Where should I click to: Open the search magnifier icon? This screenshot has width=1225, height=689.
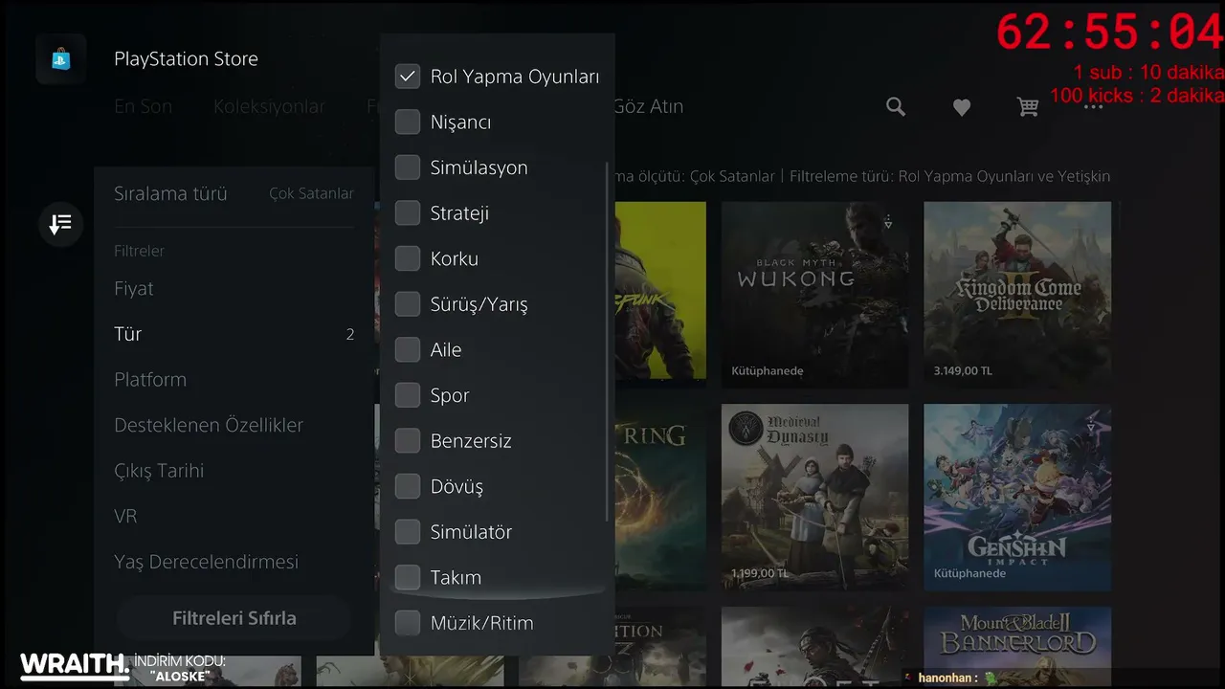click(896, 107)
